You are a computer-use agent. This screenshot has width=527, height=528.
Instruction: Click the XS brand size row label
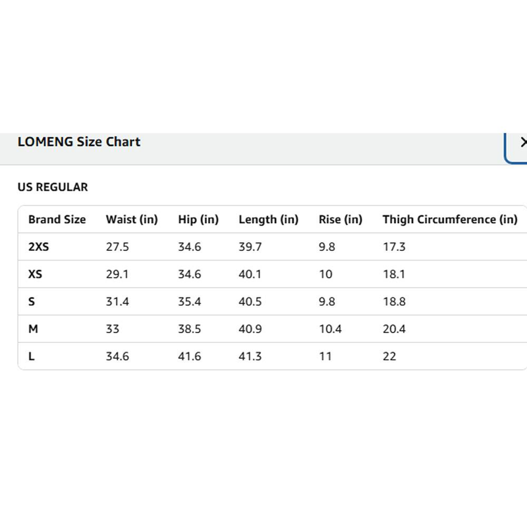pos(35,275)
